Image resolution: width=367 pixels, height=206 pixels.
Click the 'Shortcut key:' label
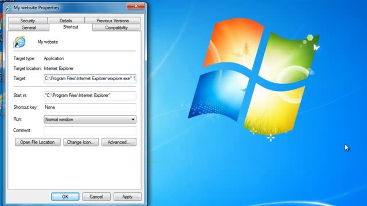[x=25, y=107]
